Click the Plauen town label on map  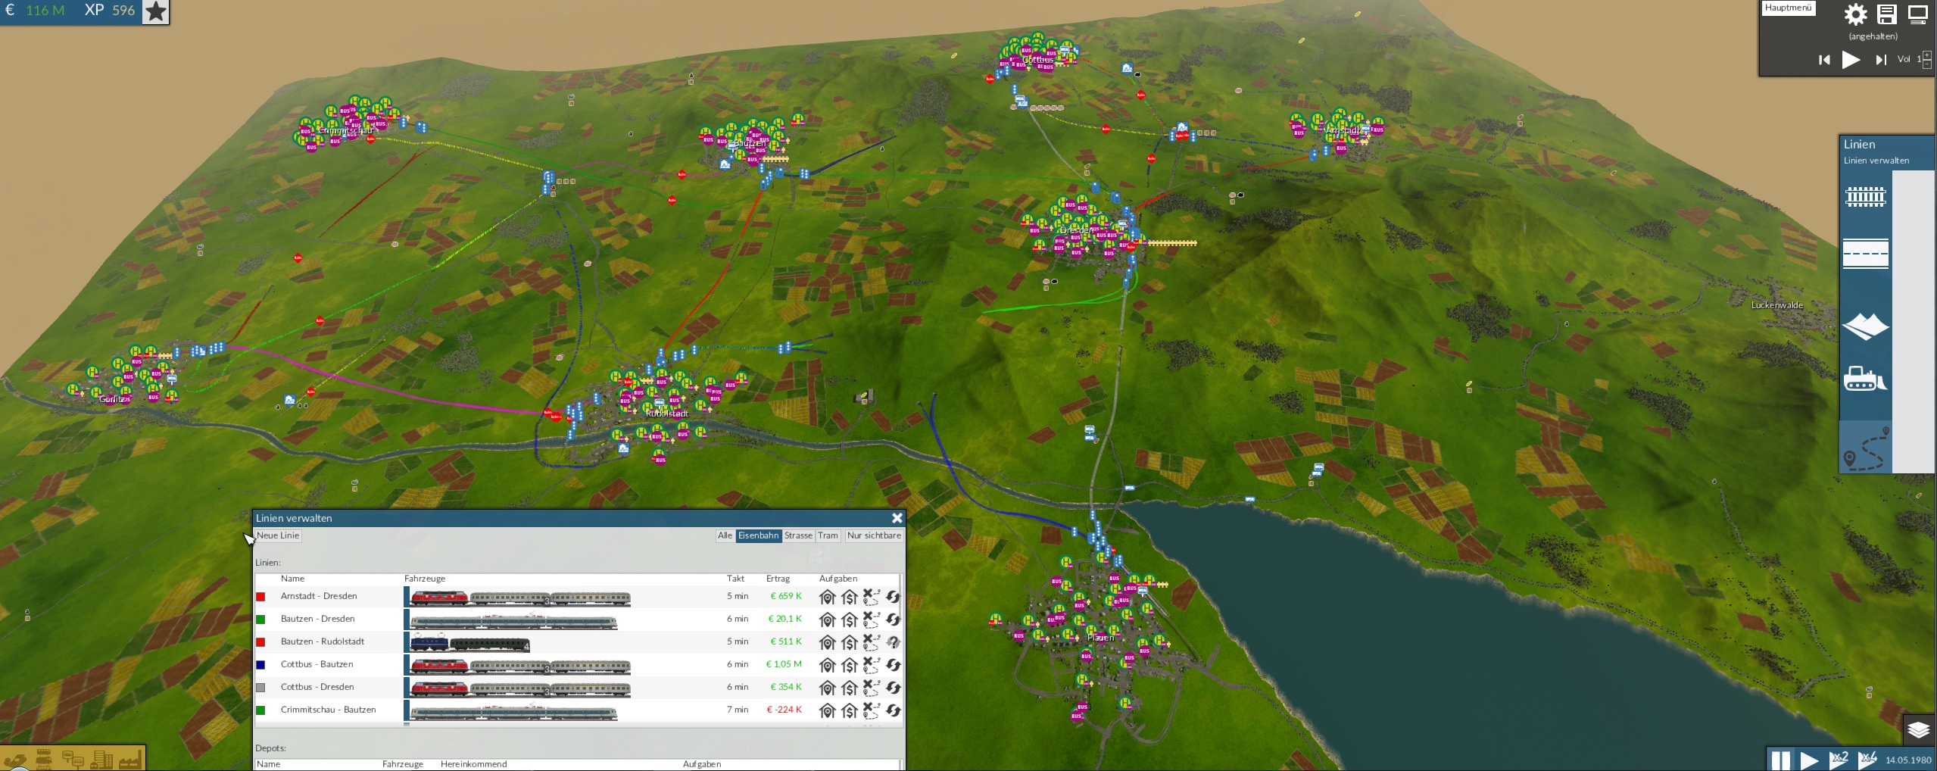pyautogui.click(x=1100, y=638)
